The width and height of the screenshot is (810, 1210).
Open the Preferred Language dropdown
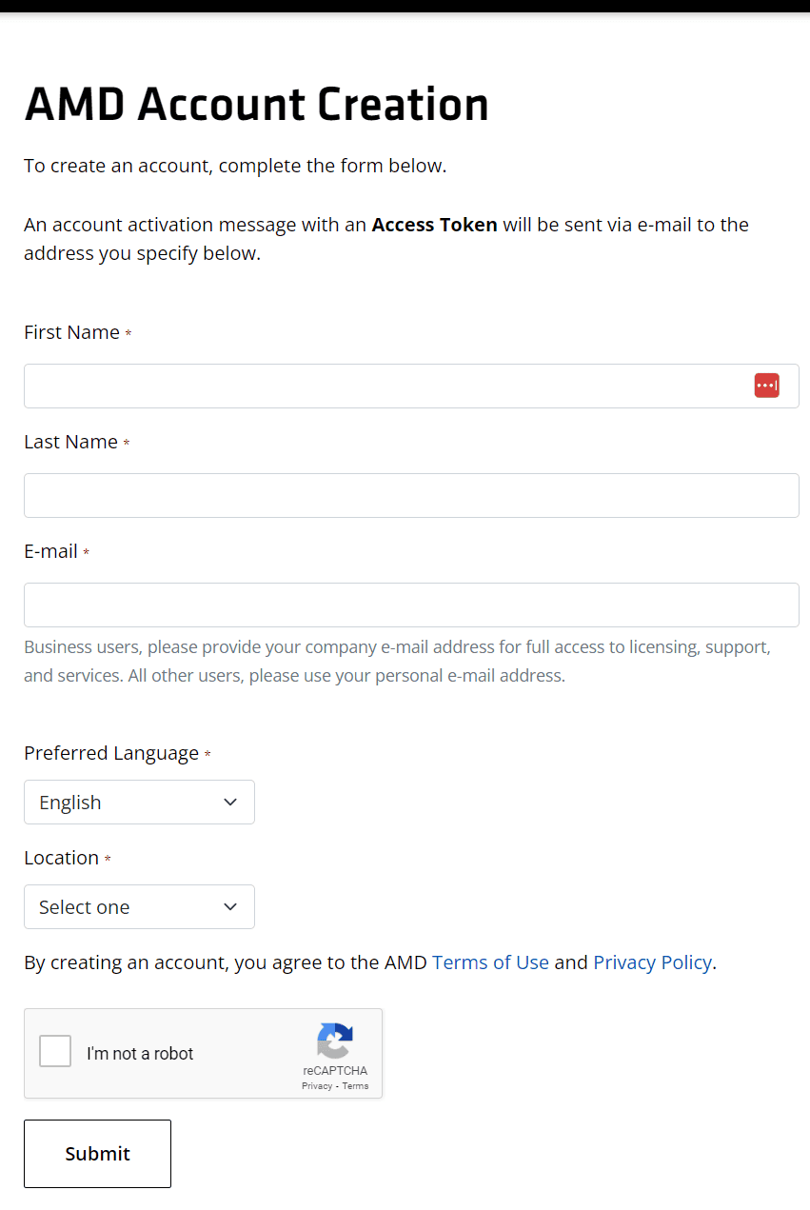coord(139,802)
